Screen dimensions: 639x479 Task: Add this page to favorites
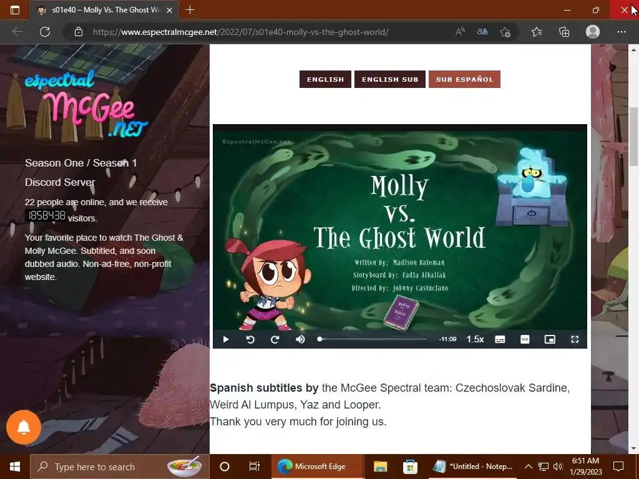click(505, 32)
